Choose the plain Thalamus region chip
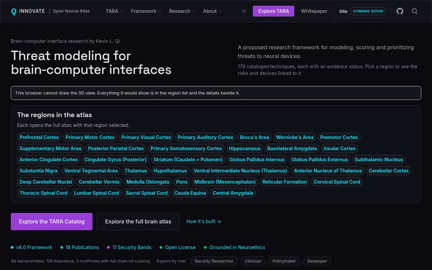The width and height of the screenshot is (432, 270). 136,171
